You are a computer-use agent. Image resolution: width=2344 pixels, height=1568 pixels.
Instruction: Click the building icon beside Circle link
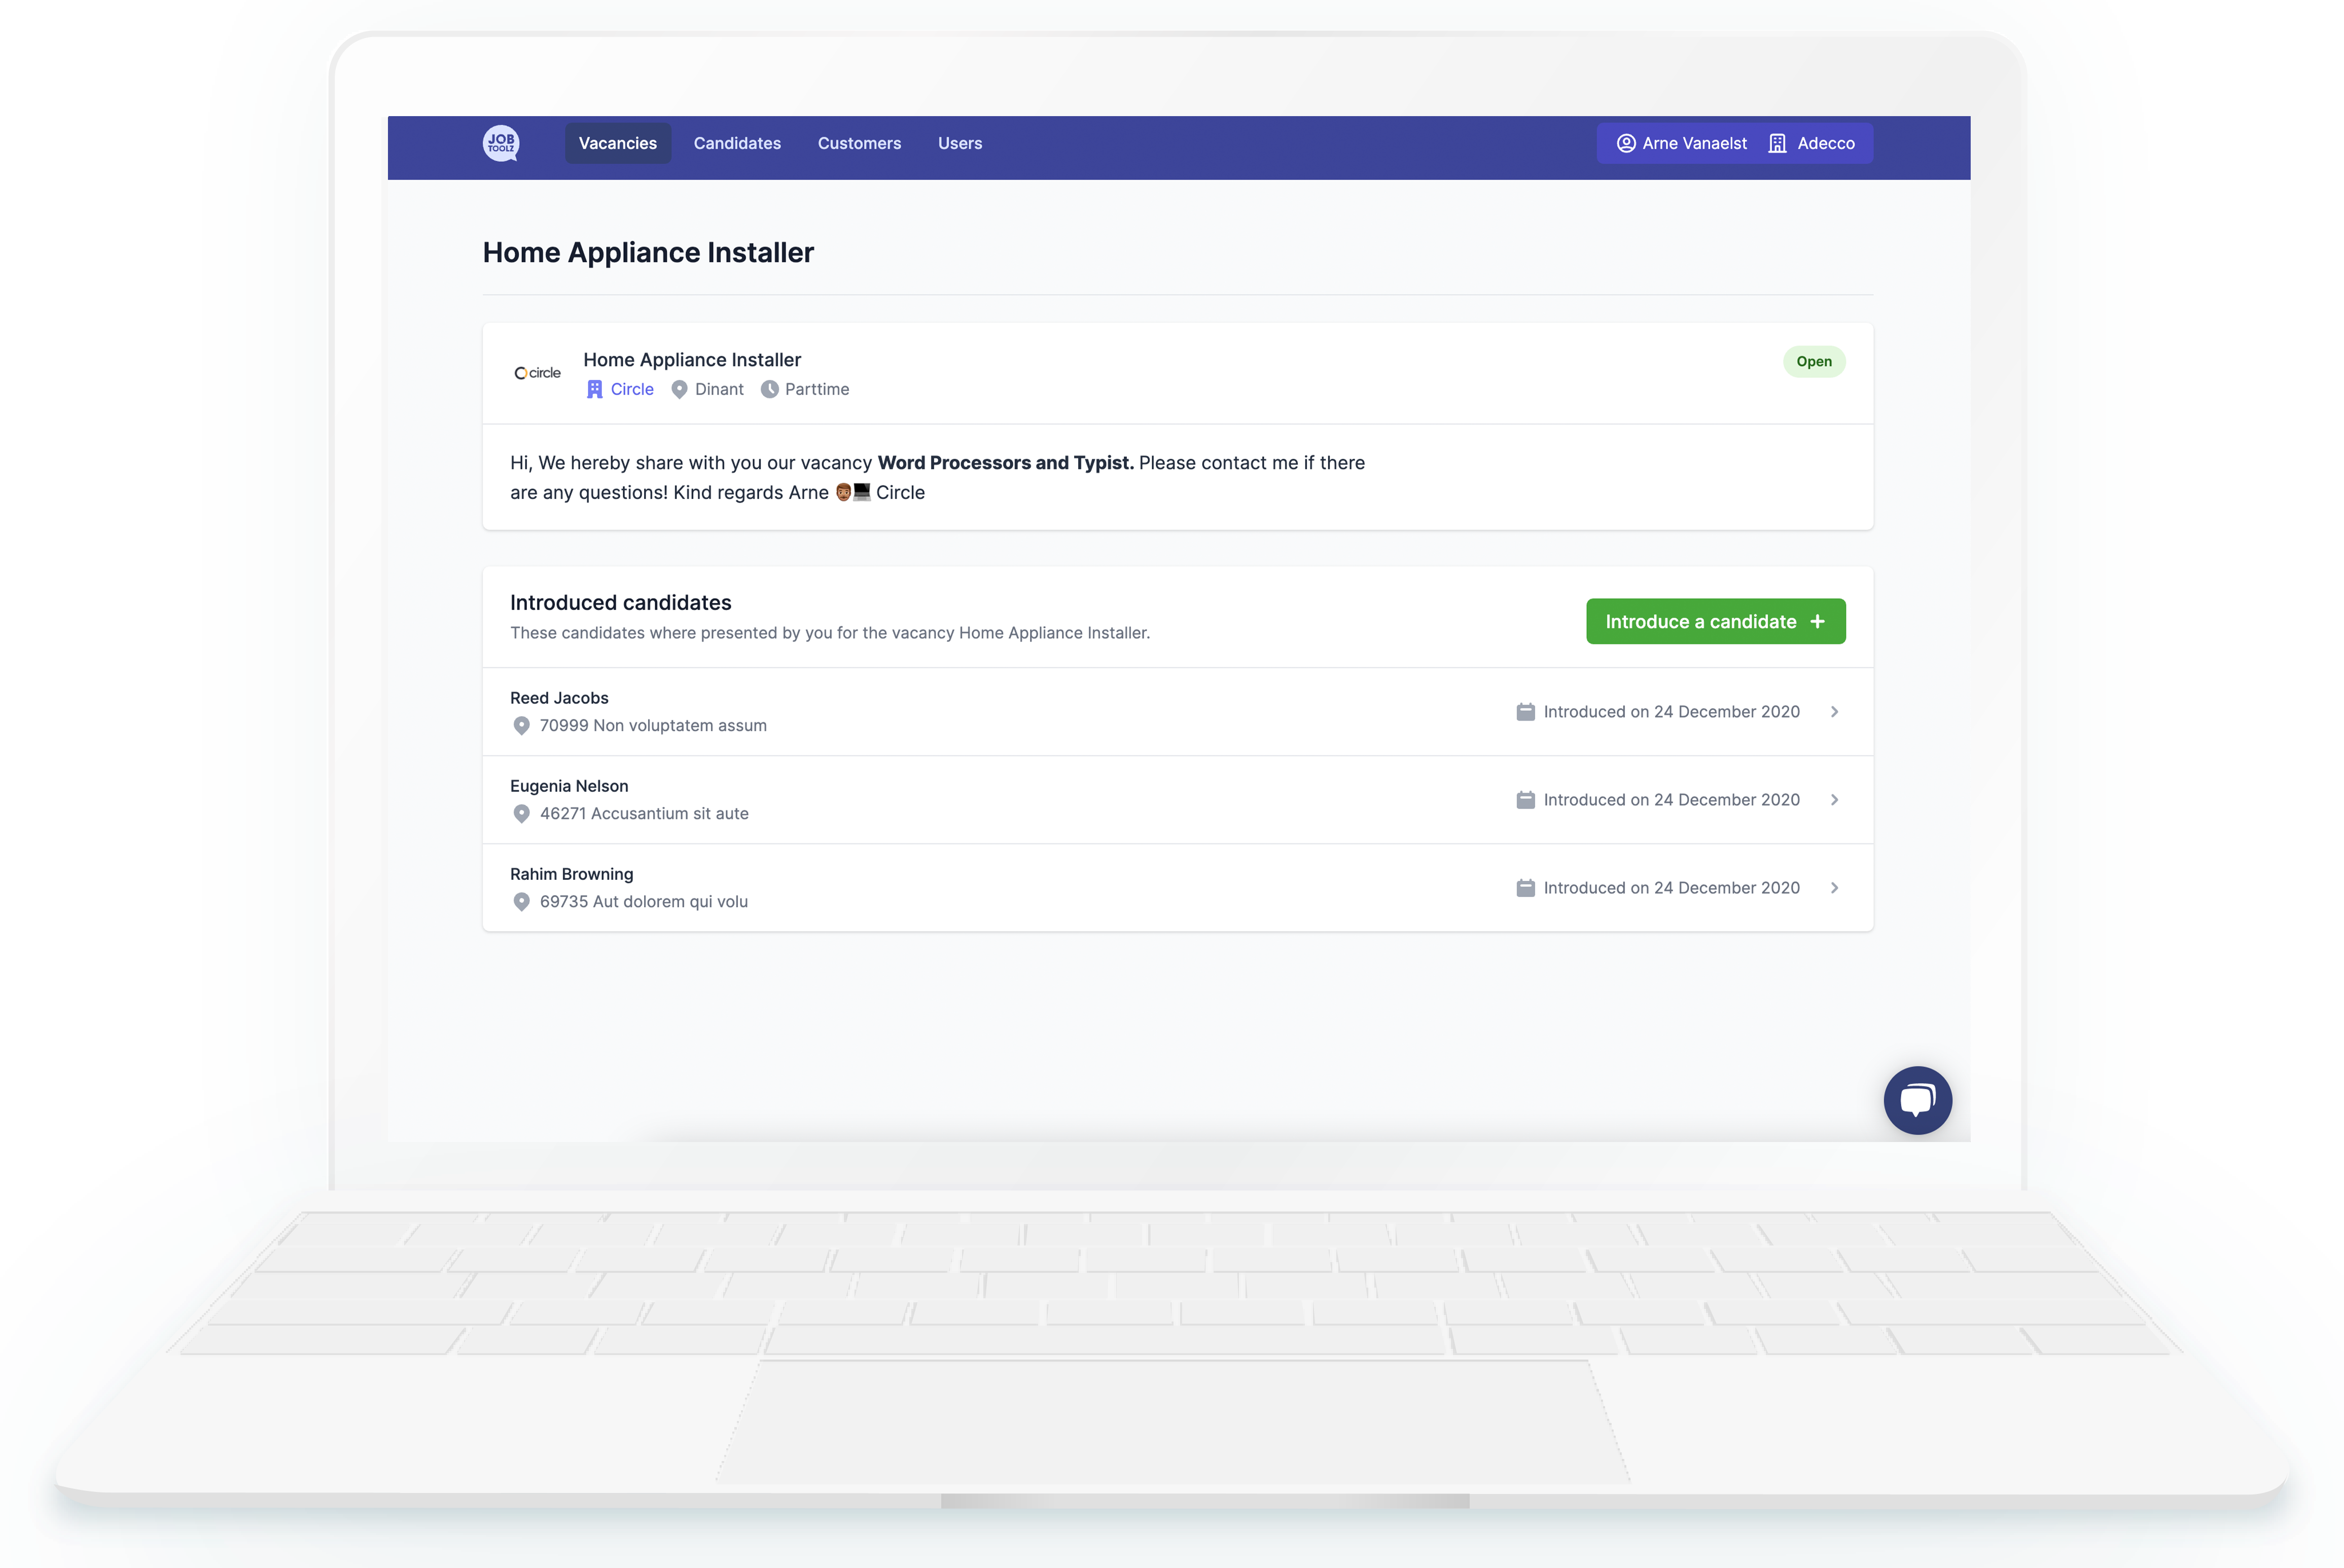click(595, 389)
